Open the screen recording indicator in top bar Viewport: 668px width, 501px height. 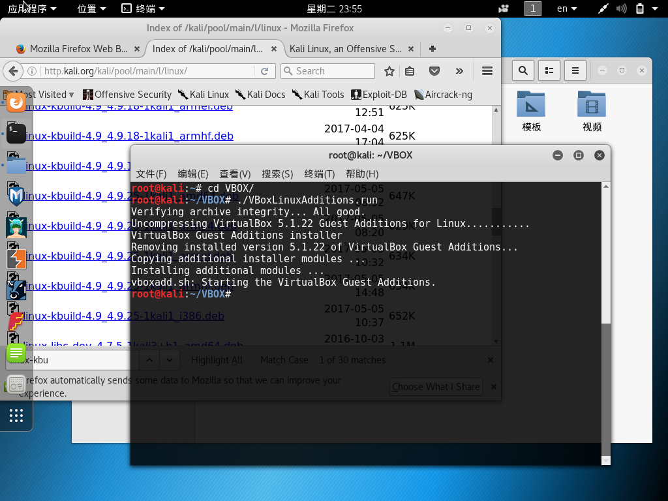(x=504, y=8)
